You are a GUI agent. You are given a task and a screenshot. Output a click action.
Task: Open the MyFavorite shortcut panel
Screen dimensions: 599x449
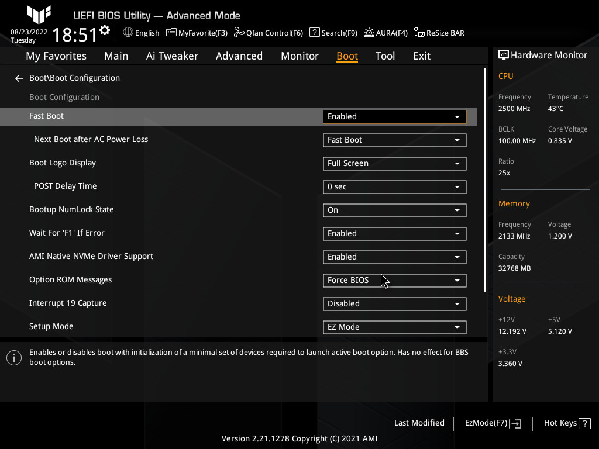pos(197,33)
